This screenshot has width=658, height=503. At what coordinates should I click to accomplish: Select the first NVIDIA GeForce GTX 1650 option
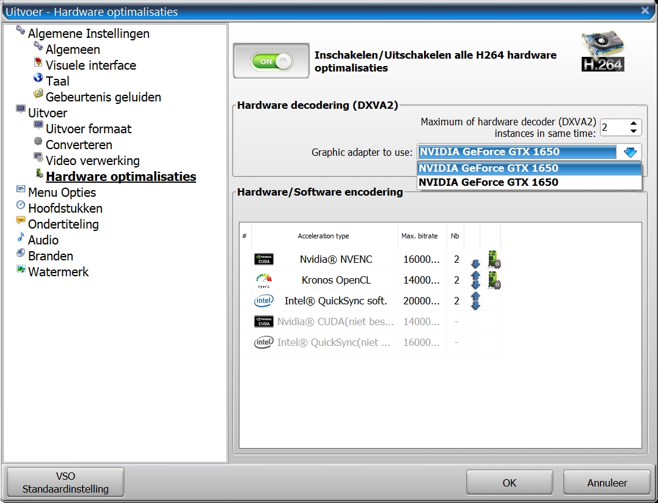point(529,168)
